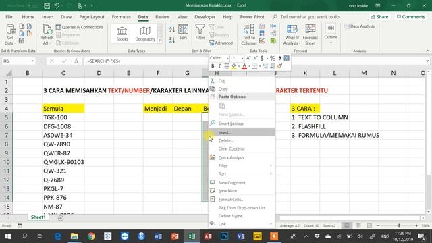The height and width of the screenshot is (243, 432).
Task: Increase font size in mini toolbar
Action: coord(248,58)
